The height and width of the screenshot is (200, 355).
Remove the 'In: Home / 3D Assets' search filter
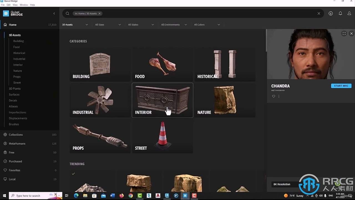[100, 13]
